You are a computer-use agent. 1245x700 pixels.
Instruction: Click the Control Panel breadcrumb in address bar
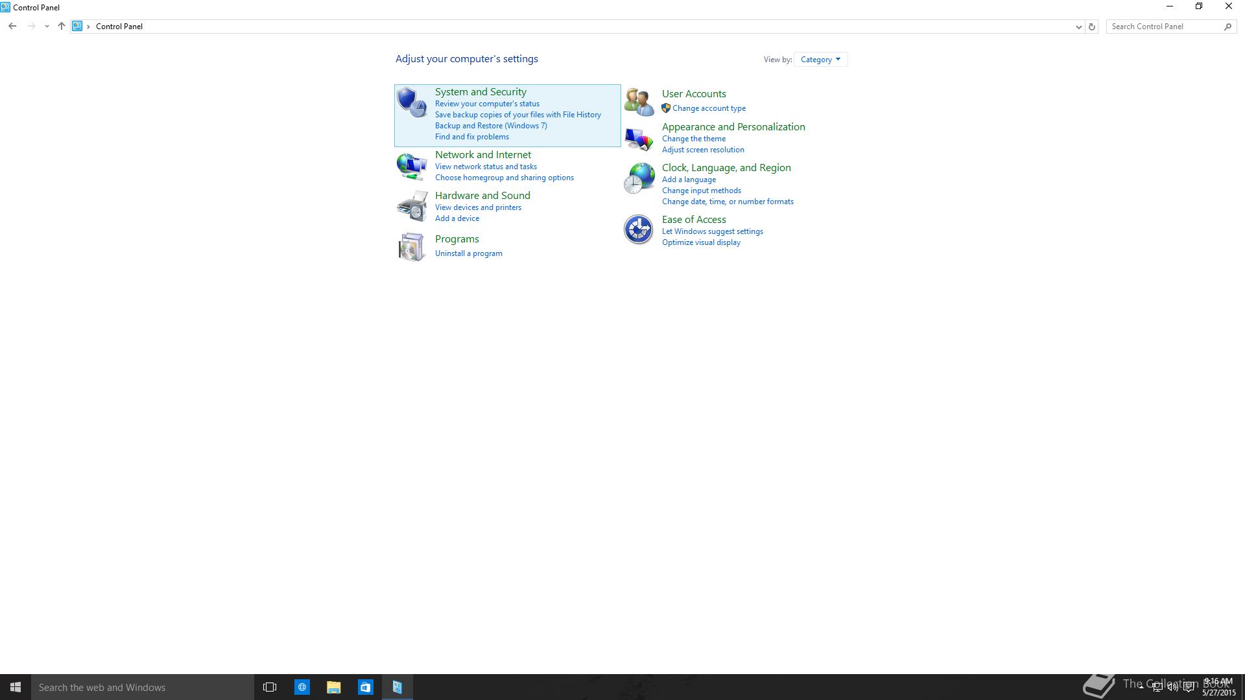(119, 27)
